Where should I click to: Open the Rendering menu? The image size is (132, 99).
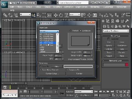[x=95, y=7]
